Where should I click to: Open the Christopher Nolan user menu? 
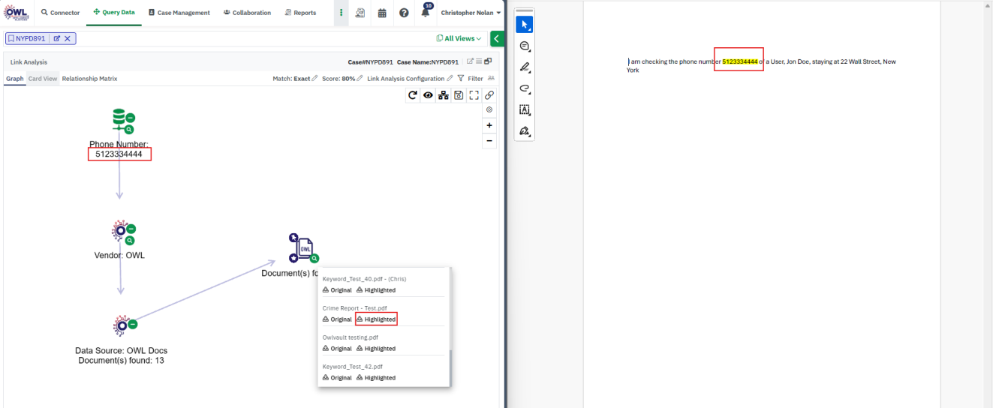[x=471, y=13]
